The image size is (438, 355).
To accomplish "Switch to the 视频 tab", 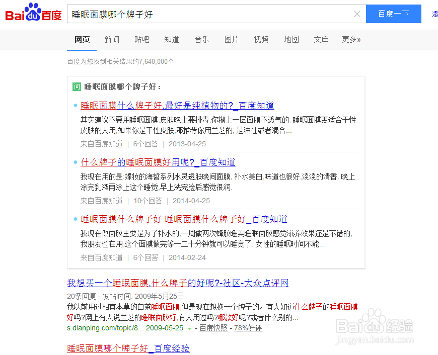I will click(261, 39).
